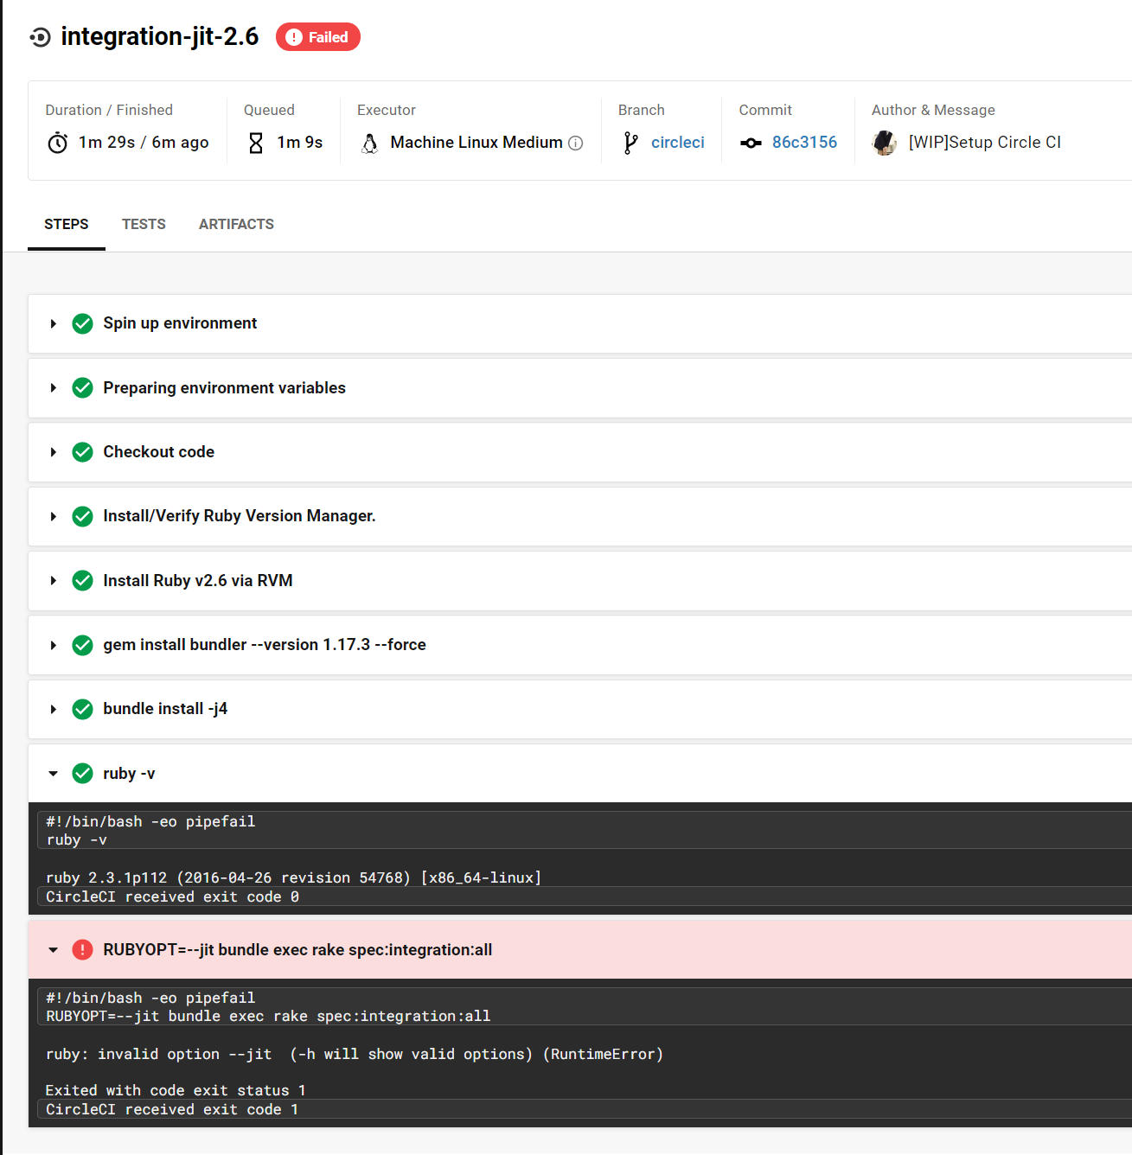The width and height of the screenshot is (1132, 1155).
Task: Click success icon for Install/Verify Ruby Version Manager
Action: click(x=83, y=516)
